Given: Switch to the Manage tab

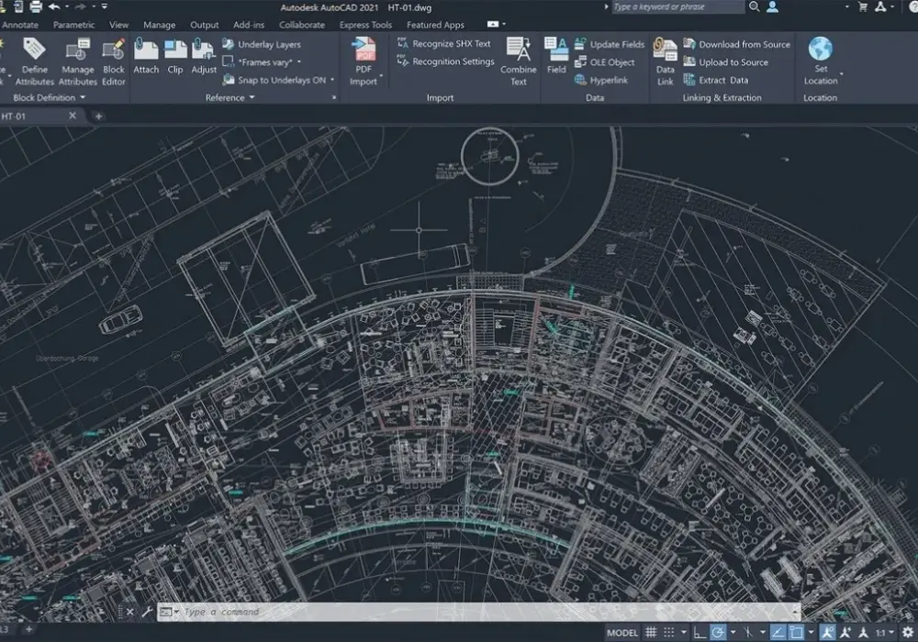Looking at the screenshot, I should point(159,25).
